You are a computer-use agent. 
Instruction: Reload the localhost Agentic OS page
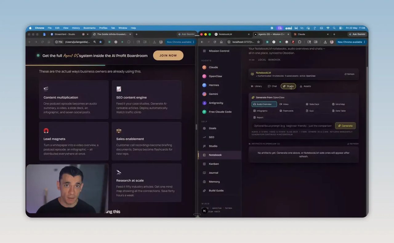tap(215, 42)
